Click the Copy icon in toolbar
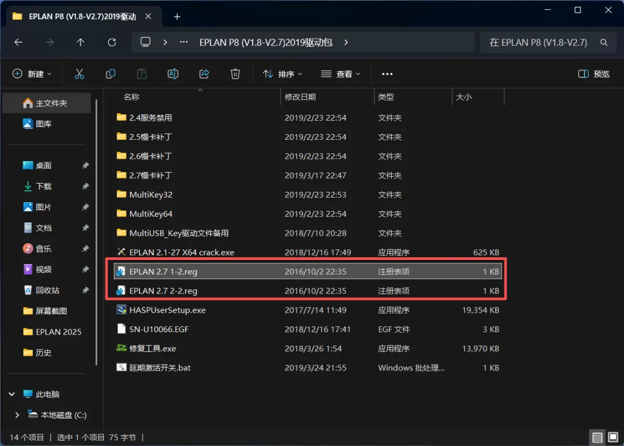 (110, 74)
